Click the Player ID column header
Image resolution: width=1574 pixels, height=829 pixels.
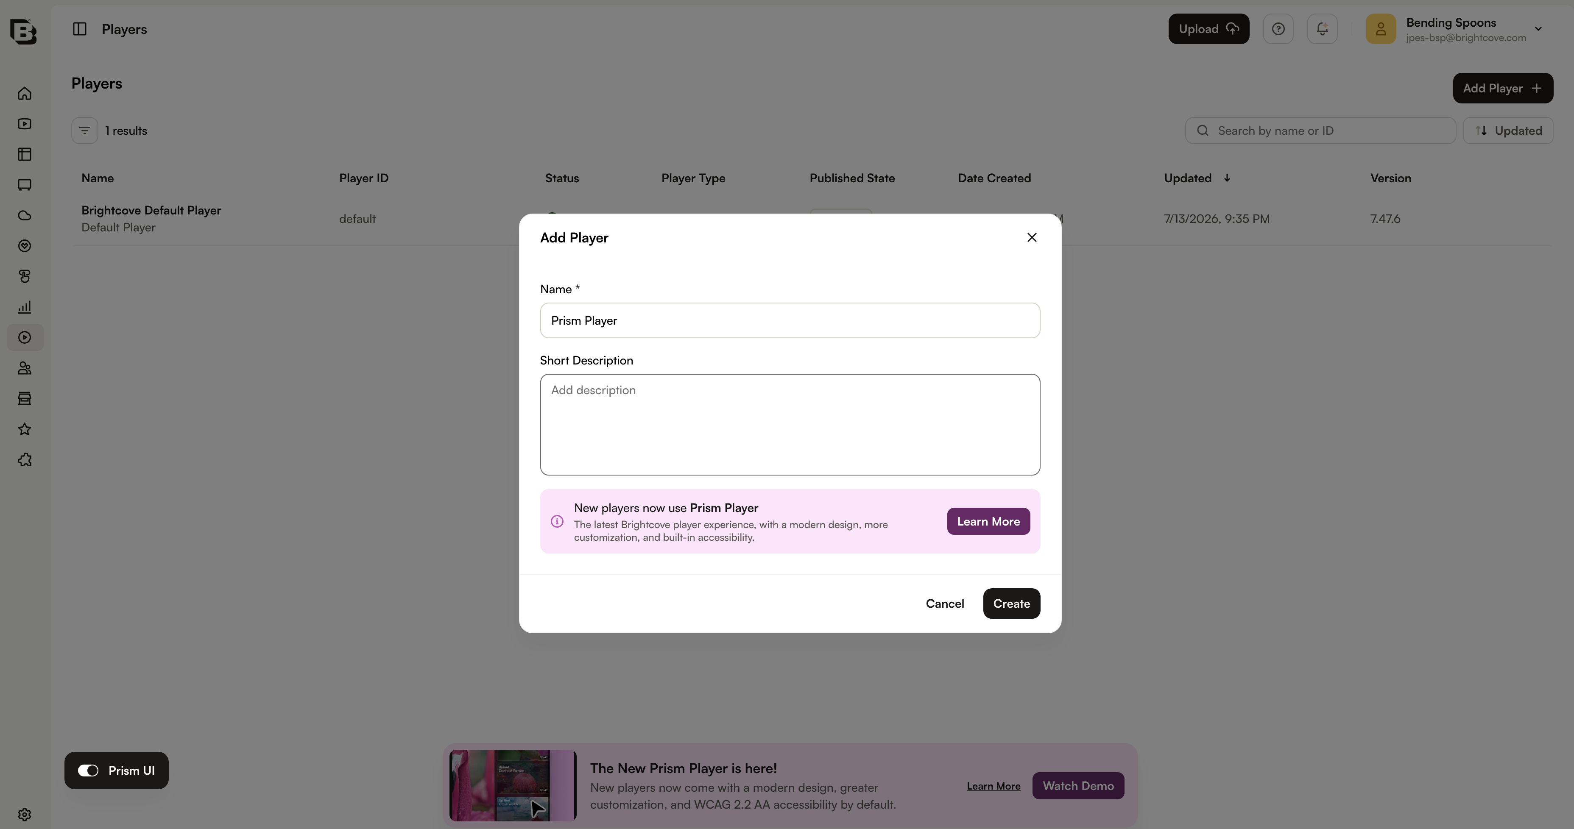(x=363, y=178)
